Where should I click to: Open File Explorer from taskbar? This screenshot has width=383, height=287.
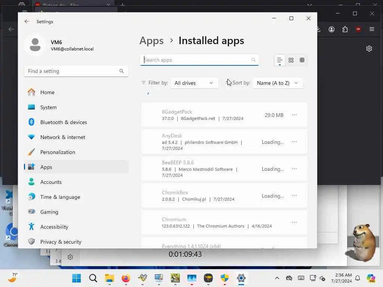(110, 278)
